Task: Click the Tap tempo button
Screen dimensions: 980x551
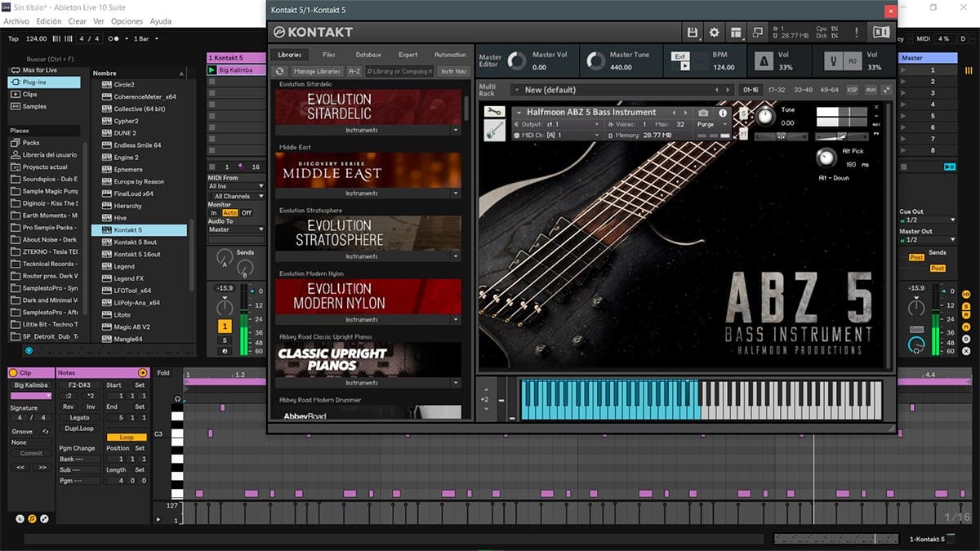Action: [13, 38]
